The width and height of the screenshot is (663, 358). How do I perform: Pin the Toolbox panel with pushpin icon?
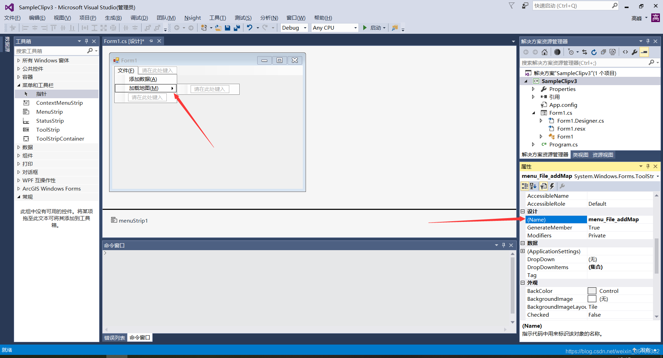click(87, 41)
